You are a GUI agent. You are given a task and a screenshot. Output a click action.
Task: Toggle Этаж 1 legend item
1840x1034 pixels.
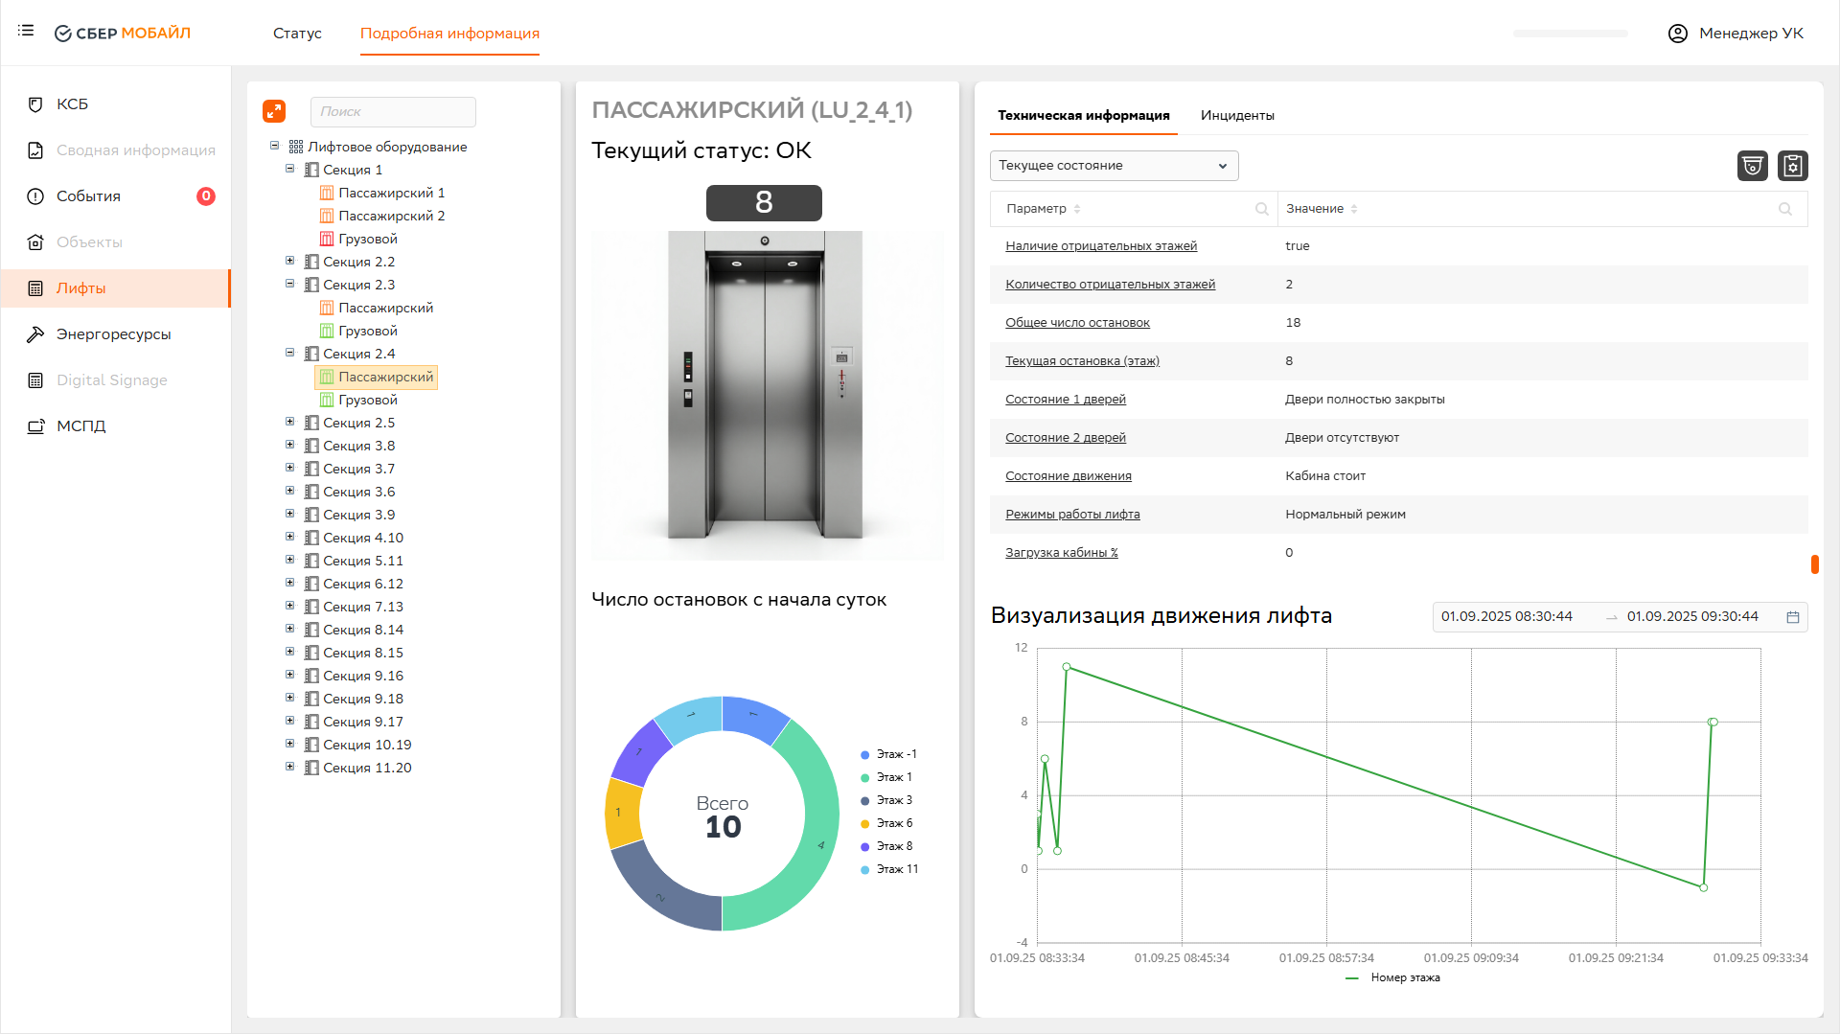[893, 777]
